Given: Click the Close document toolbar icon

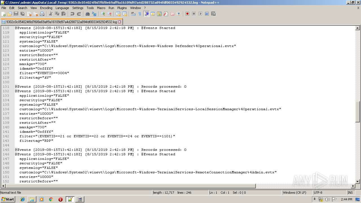Looking at the screenshot, I should pyautogui.click(x=29, y=14).
